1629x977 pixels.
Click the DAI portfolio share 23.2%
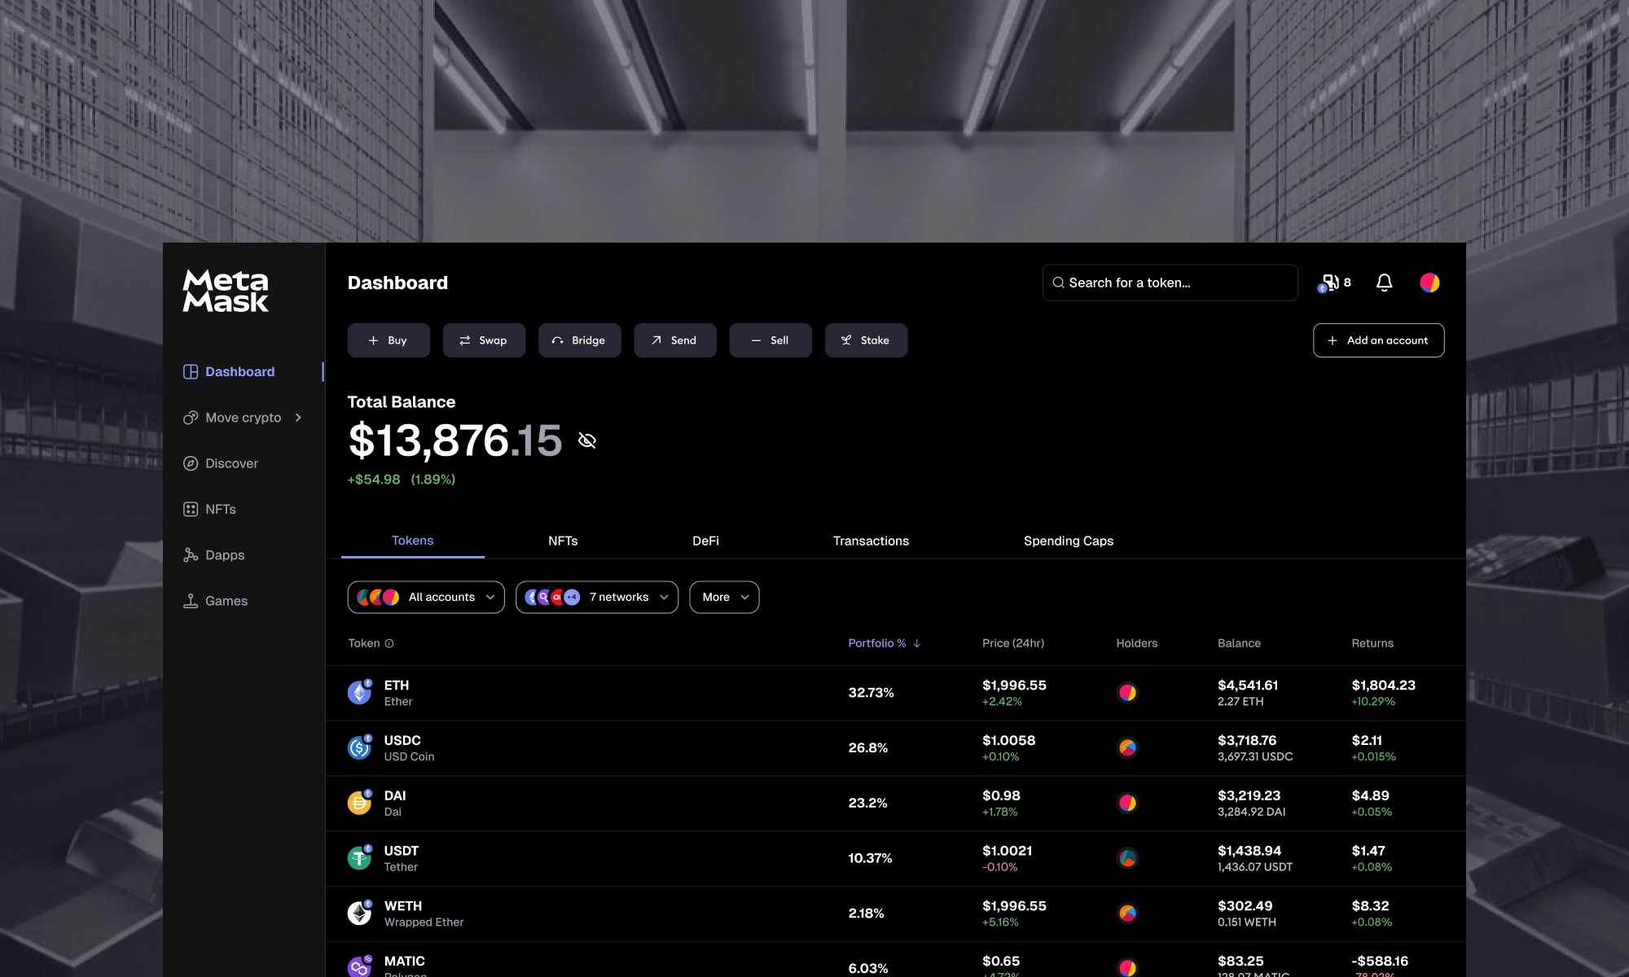868,803
